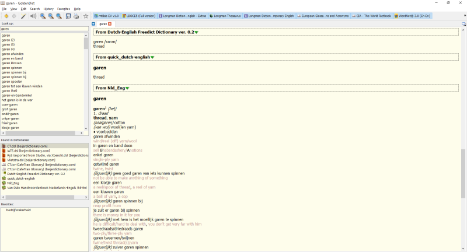
Task: Select 'garen klossen' in word list
Action: point(12,63)
